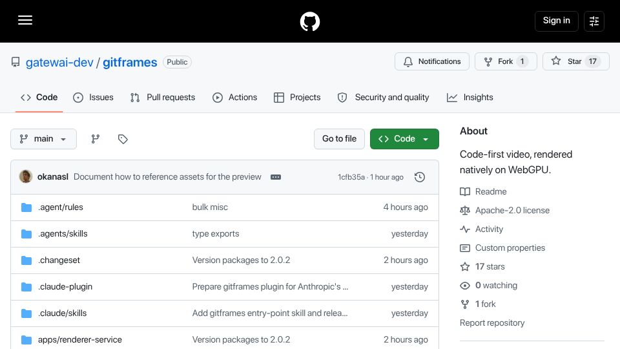Click the folder icon beside .changeset
This screenshot has width=620, height=349.
pyautogui.click(x=26, y=260)
